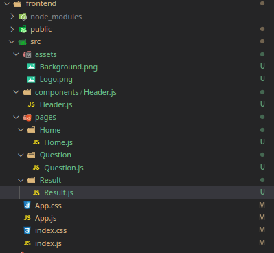Click the public folder icon
The height and width of the screenshot is (253, 274).
coord(23,29)
